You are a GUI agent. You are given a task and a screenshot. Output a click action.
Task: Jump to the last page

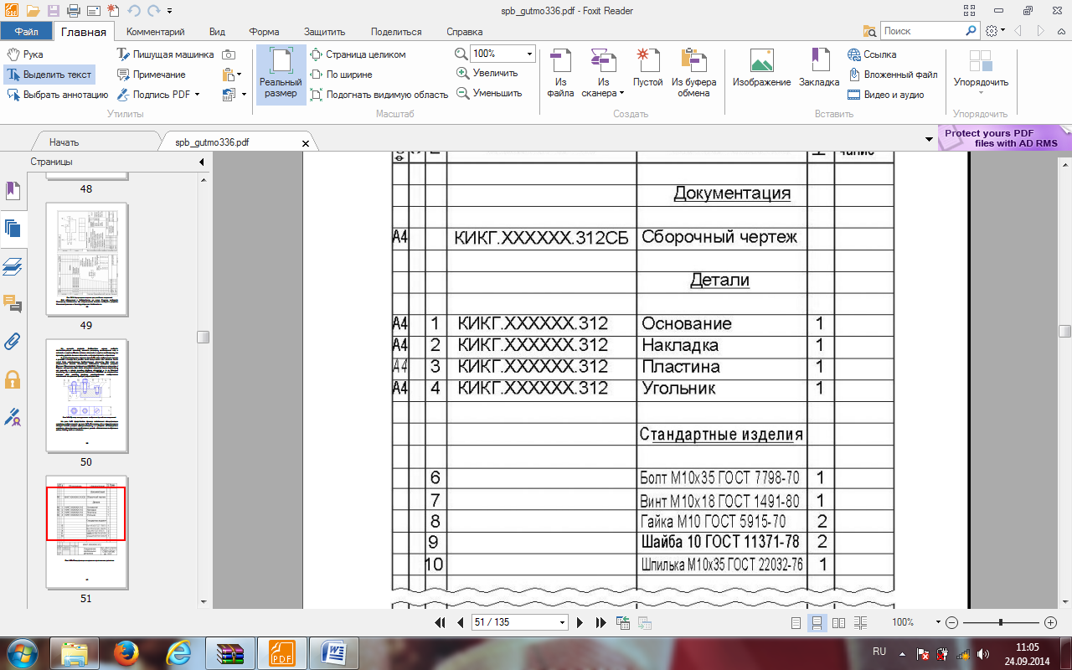(x=600, y=623)
